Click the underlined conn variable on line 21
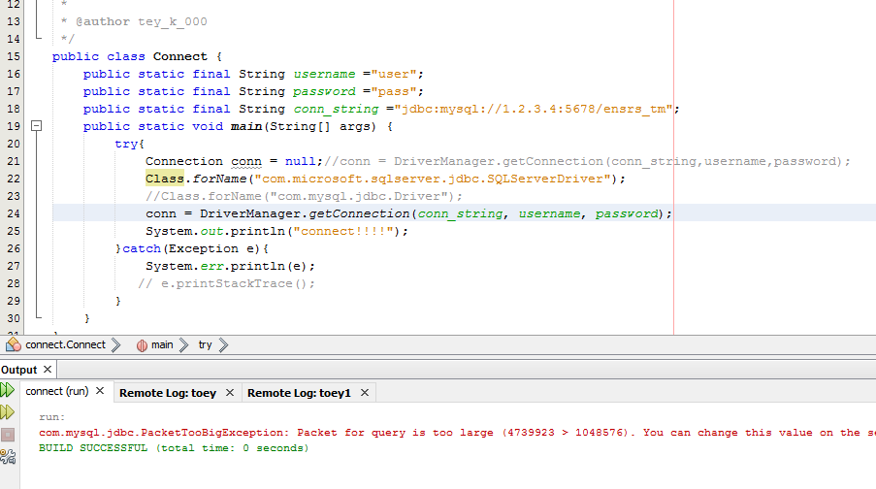The height and width of the screenshot is (489, 876). [246, 161]
